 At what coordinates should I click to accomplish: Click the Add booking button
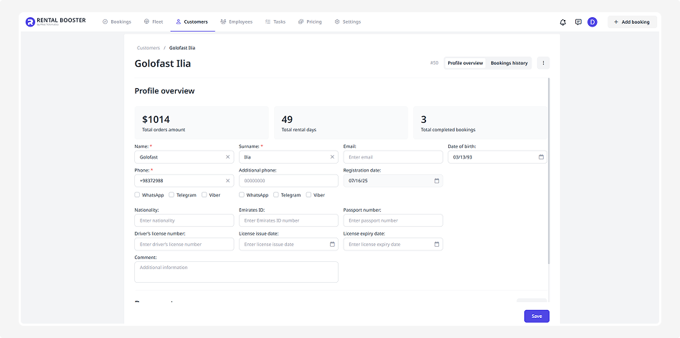[x=631, y=22]
